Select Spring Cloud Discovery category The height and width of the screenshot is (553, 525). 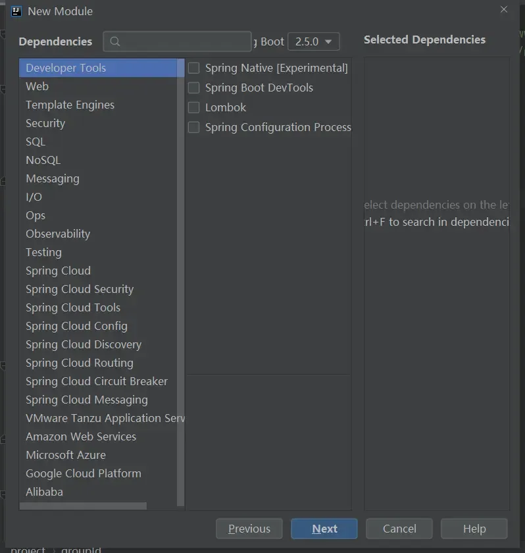[x=83, y=344]
